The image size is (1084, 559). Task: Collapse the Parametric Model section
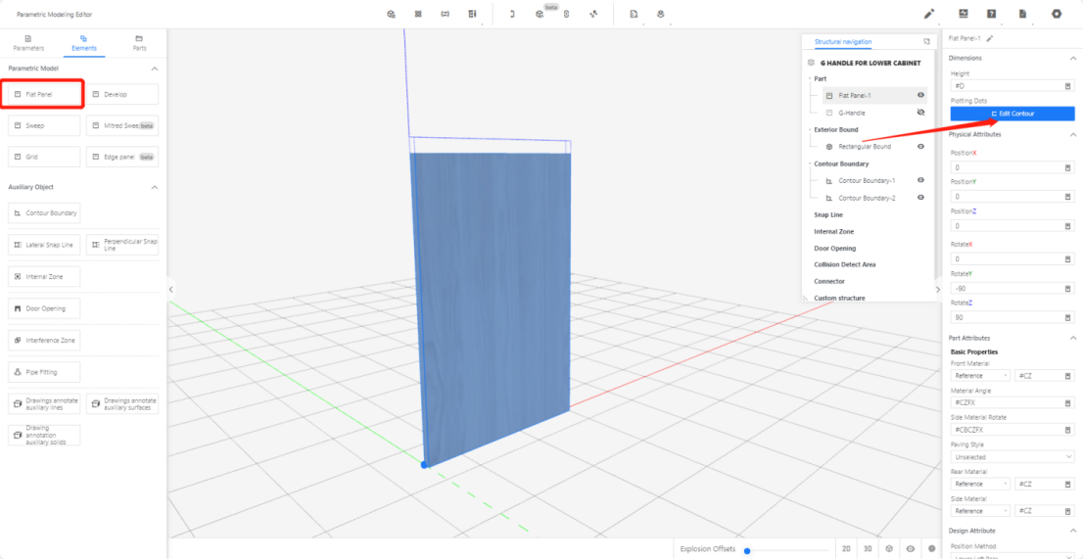click(154, 69)
